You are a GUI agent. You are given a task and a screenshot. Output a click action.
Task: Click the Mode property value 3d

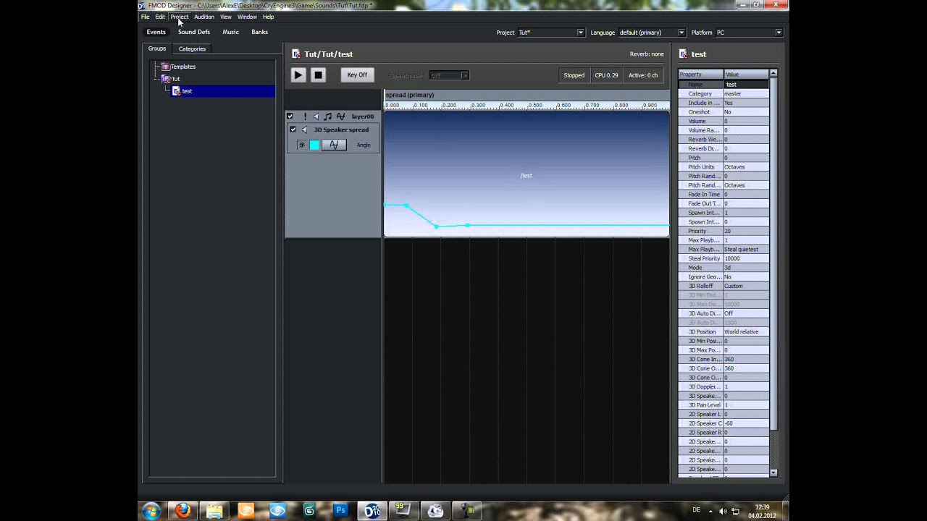746,268
